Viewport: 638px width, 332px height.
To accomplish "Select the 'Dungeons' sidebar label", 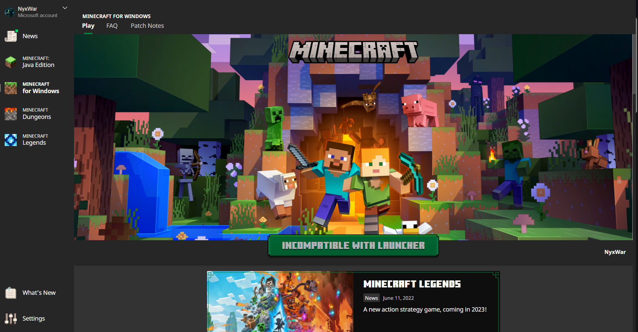I will pyautogui.click(x=37, y=117).
